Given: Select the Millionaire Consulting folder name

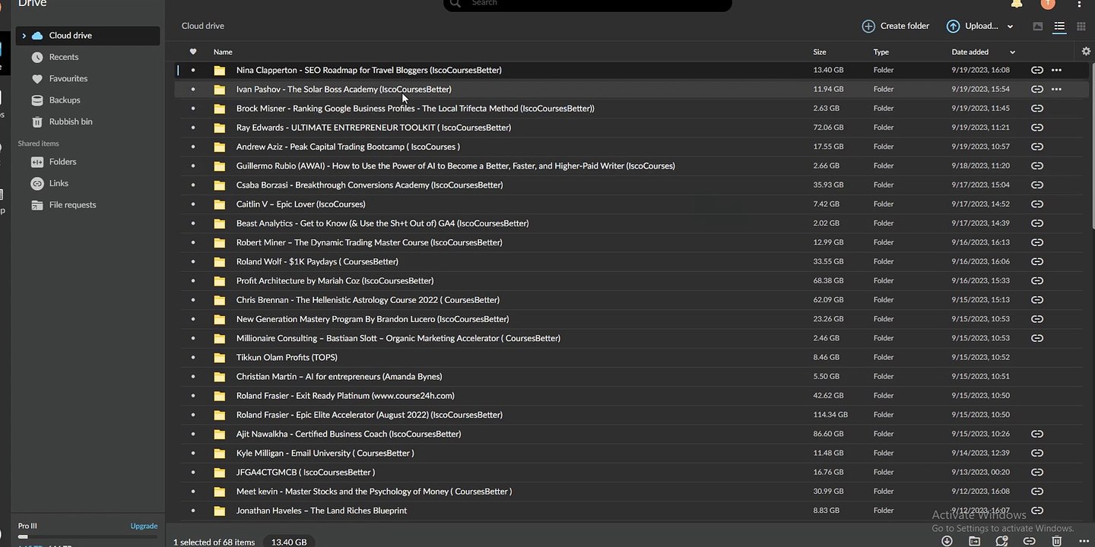Looking at the screenshot, I should coord(398,338).
